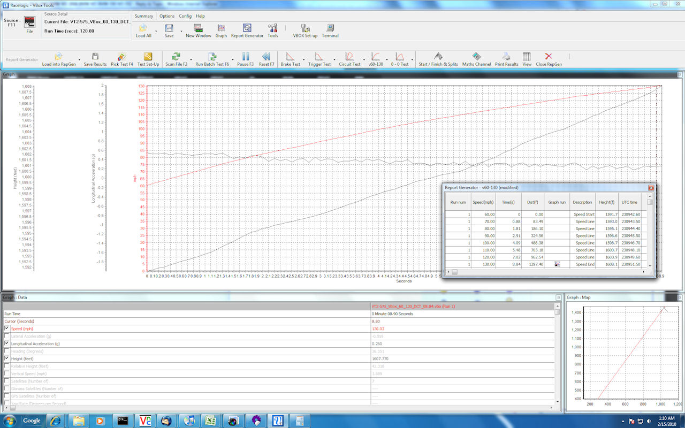Click Load into RepGen icon

point(58,56)
